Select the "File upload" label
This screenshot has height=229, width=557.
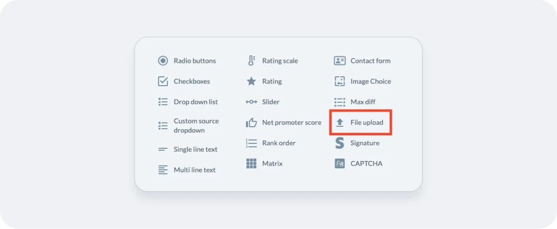(367, 123)
